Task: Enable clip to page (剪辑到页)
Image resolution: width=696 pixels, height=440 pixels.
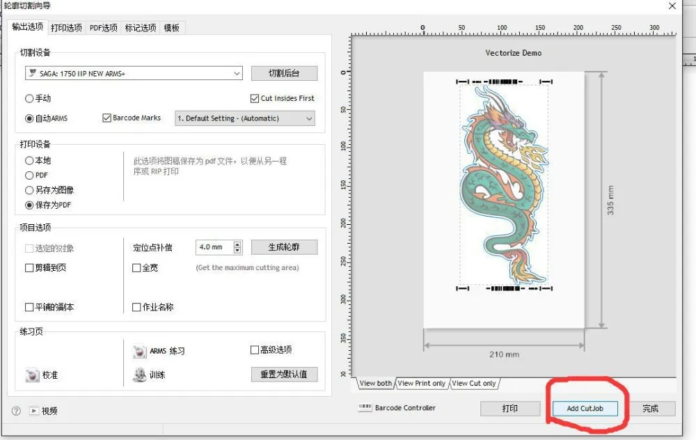Action: pyautogui.click(x=29, y=268)
